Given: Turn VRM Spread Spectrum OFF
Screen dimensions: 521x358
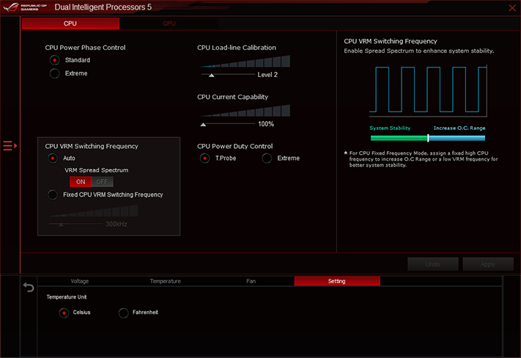Looking at the screenshot, I should click(103, 182).
